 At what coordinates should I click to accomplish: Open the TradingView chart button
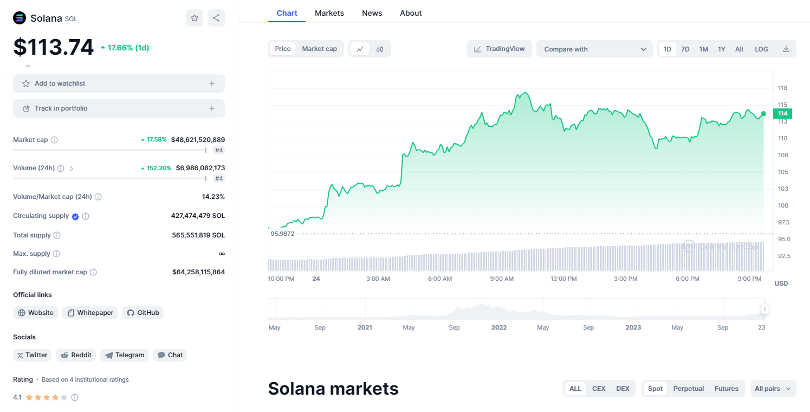(500, 49)
